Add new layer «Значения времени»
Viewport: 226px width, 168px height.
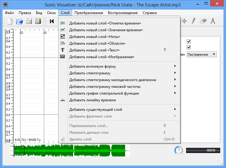click(119, 30)
